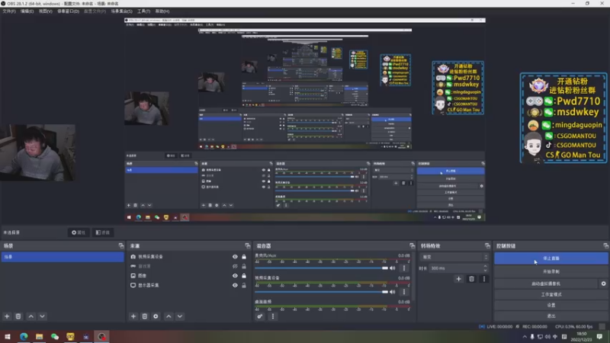Image resolution: width=610 pixels, height=343 pixels.
Task: Pop out the Audio Mixer dock
Action: (412, 245)
